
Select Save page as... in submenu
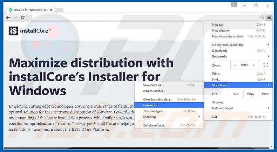point(169,85)
